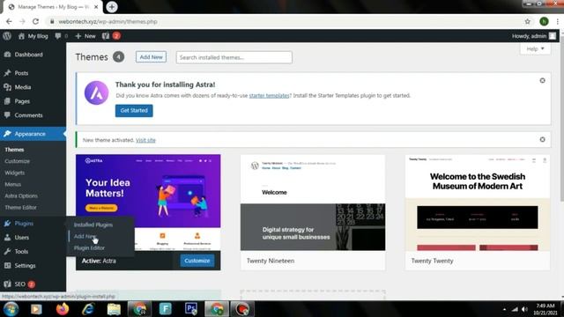Choose Installed Plugins from flyout
This screenshot has width=564, height=317.
tap(93, 225)
